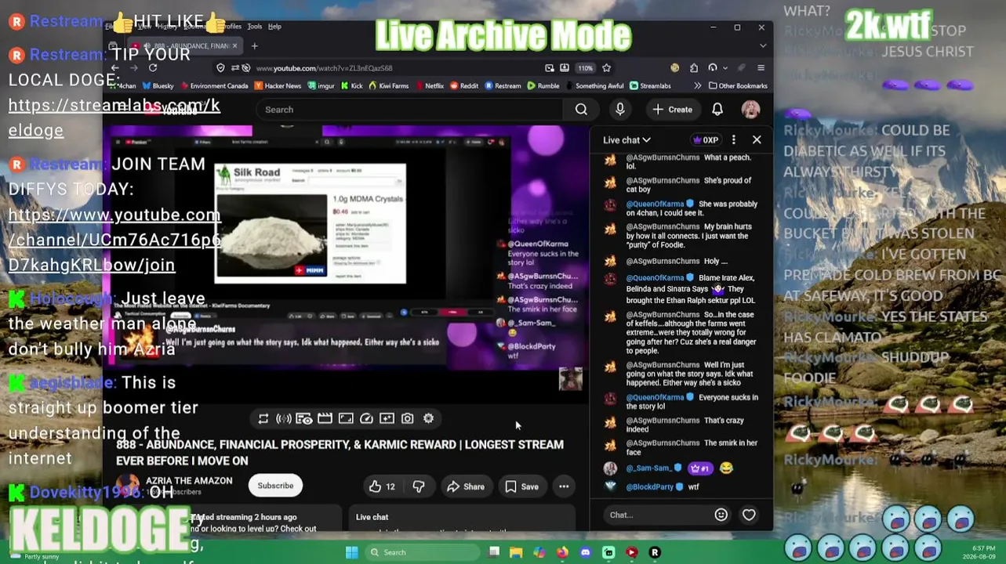Image resolution: width=1006 pixels, height=564 pixels.
Task: Click the YouTube search magnifier button
Action: (x=581, y=110)
